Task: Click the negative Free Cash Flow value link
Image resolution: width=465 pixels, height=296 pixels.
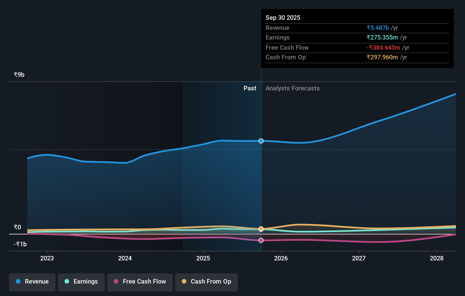Action: 383,47
